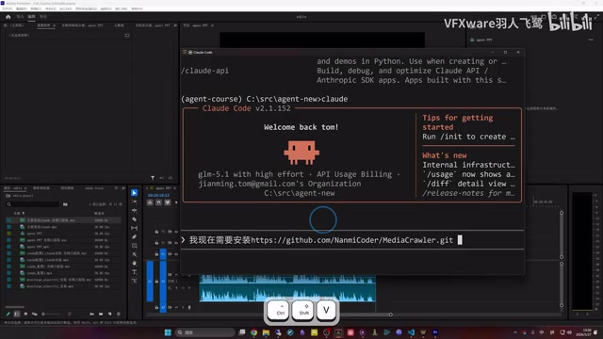Open the Clip menu
This screenshot has width=603, height=339.
click(x=36, y=8)
